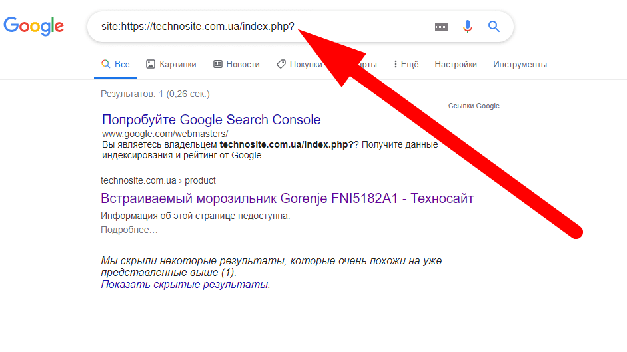627x352 pixels.
Task: Click the Подробнее… link
Action: tap(129, 230)
